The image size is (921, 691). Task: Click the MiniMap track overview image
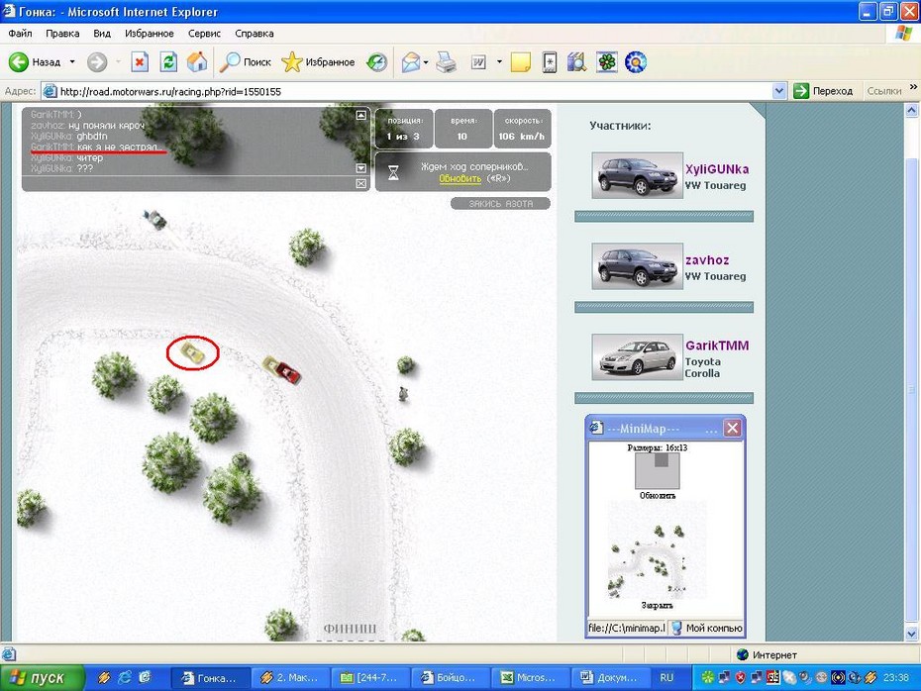click(x=656, y=549)
